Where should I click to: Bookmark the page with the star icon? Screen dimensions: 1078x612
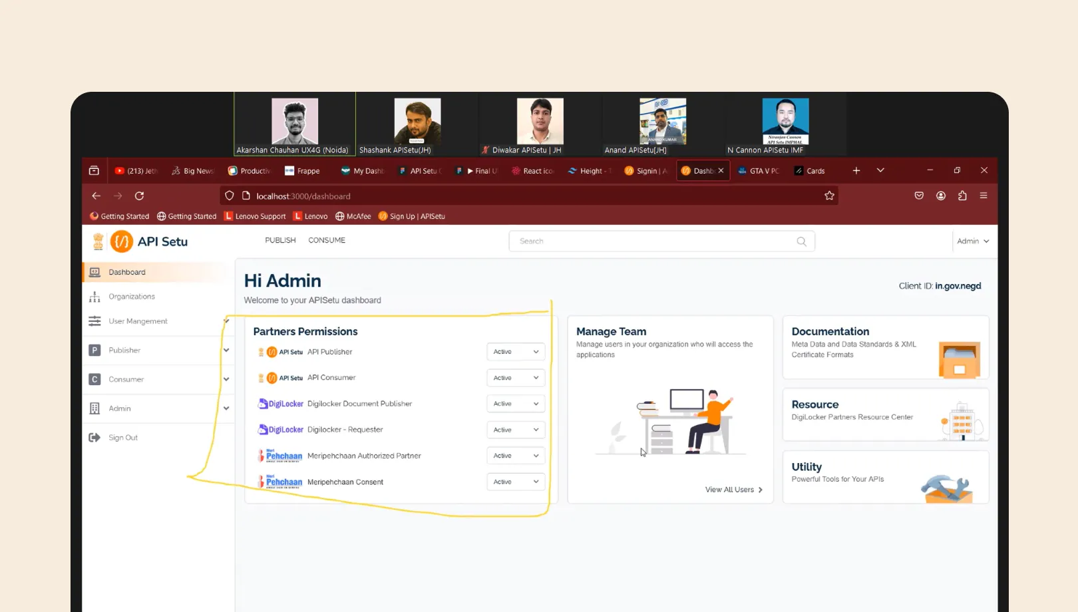[x=829, y=196]
